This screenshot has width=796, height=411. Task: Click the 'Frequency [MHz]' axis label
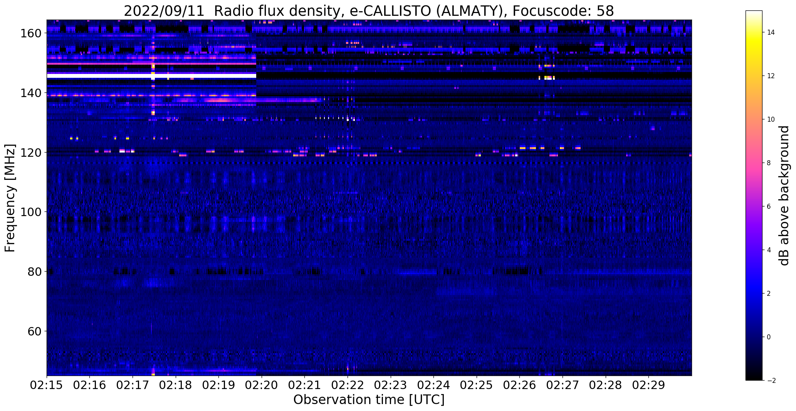tap(10, 198)
